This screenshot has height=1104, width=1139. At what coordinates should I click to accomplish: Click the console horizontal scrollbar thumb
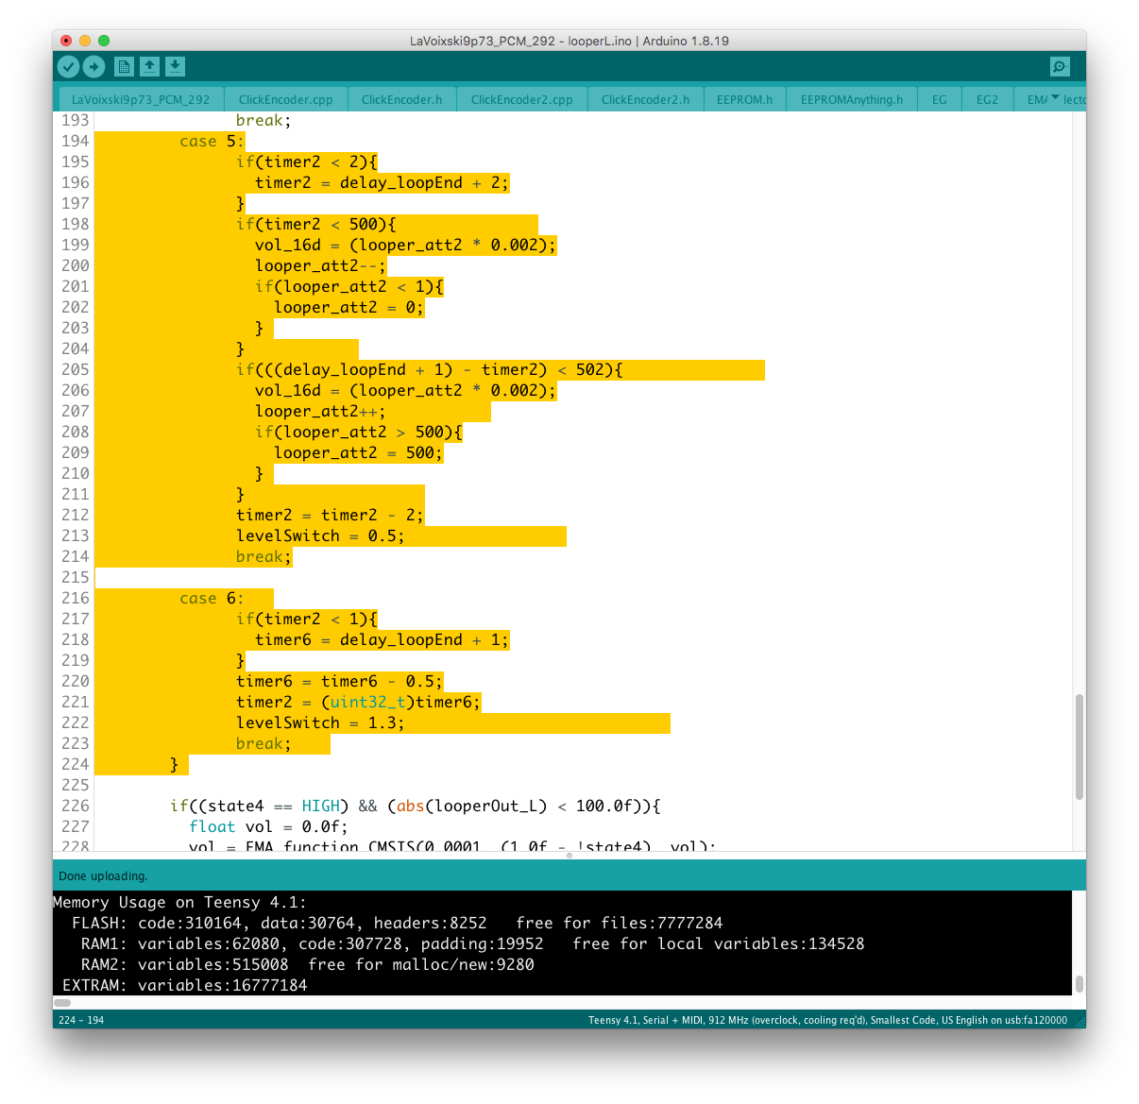(62, 1002)
